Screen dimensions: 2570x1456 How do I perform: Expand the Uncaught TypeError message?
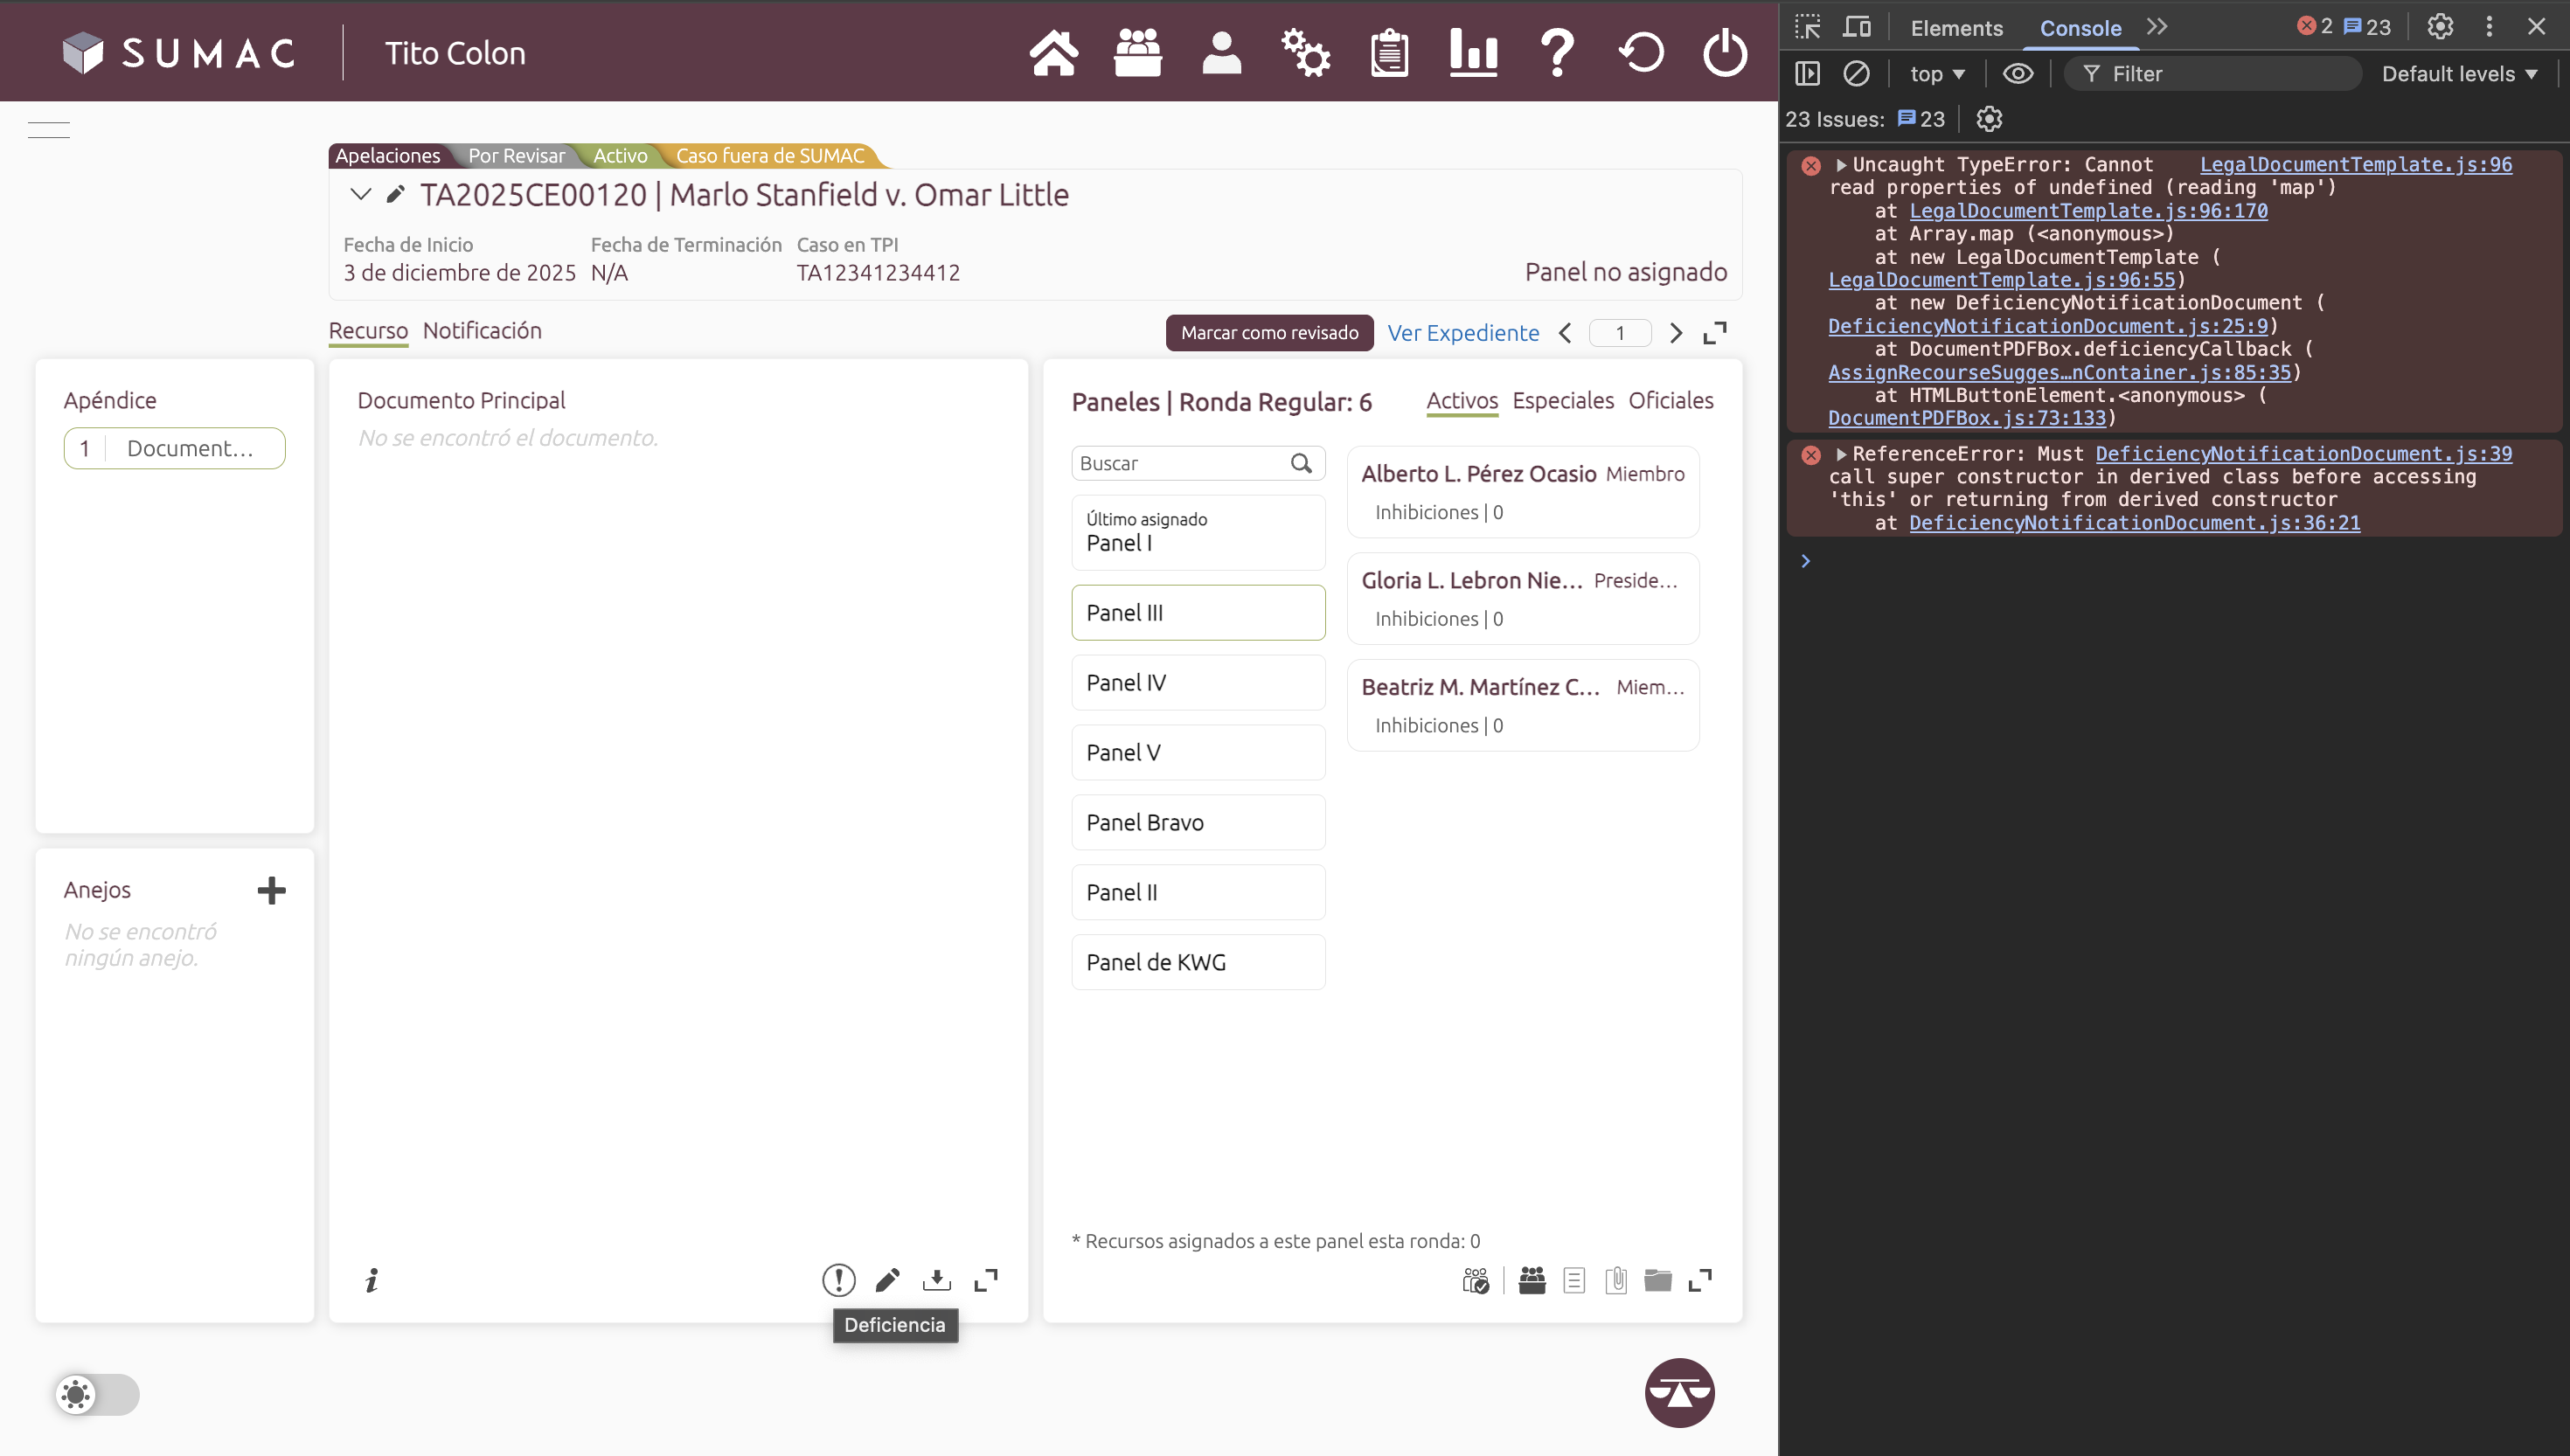point(1841,165)
